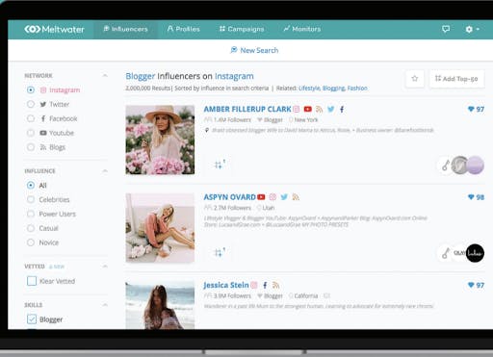Select the All influence radio button
493x357 pixels.
[31, 185]
